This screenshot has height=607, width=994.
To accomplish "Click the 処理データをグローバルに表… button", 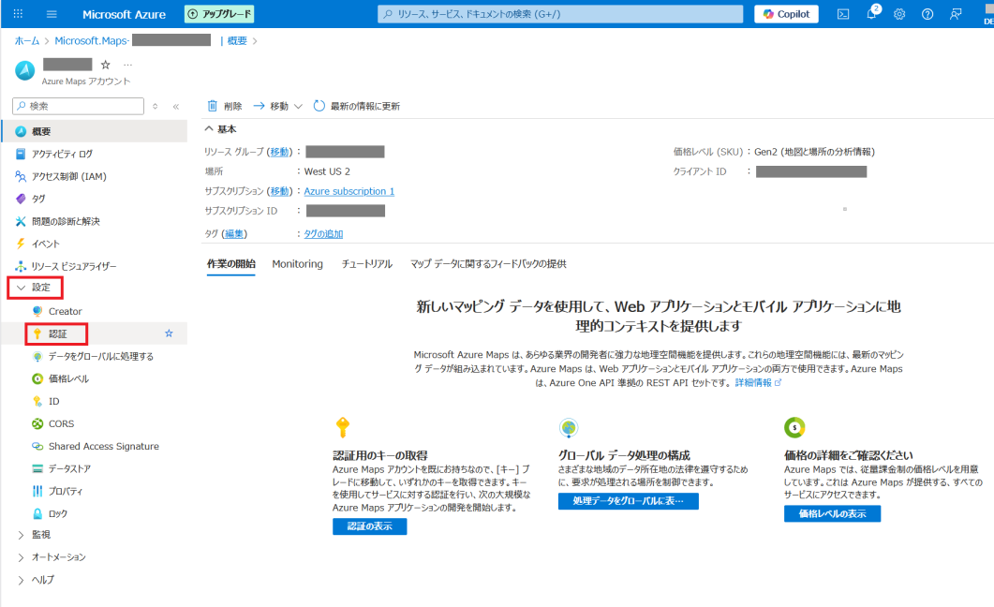I will (629, 501).
